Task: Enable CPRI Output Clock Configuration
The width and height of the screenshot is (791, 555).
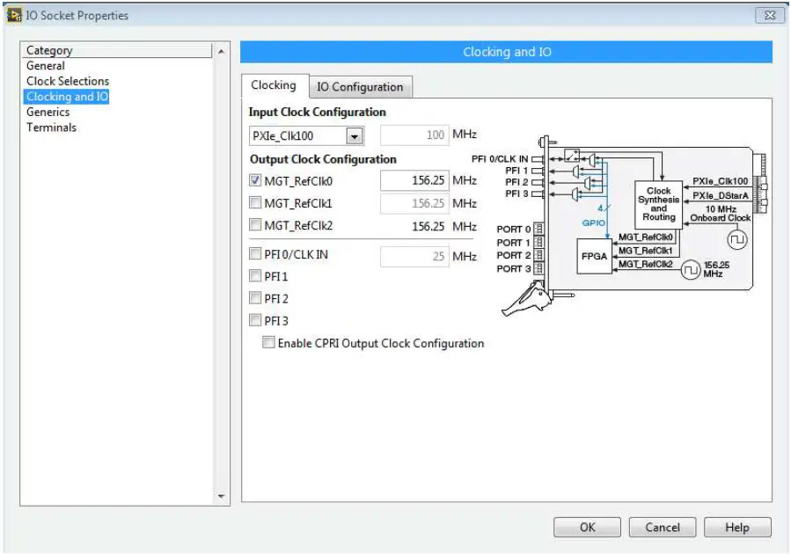Action: point(268,343)
